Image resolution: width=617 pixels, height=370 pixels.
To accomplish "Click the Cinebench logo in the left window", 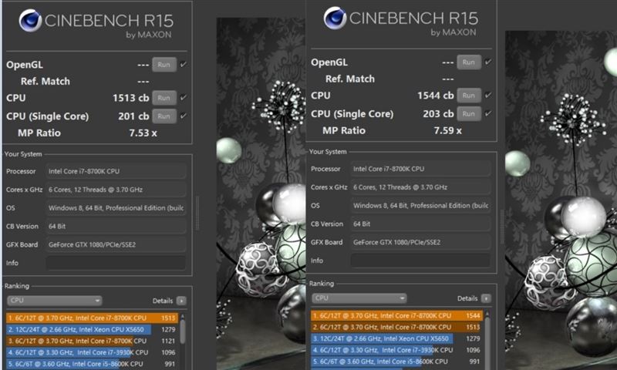I will pyautogui.click(x=30, y=21).
